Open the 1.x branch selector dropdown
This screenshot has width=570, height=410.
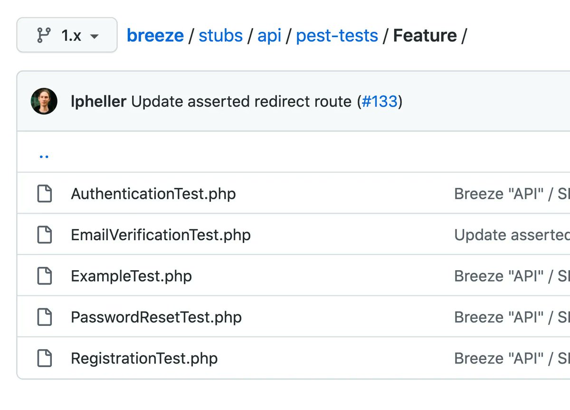click(67, 35)
